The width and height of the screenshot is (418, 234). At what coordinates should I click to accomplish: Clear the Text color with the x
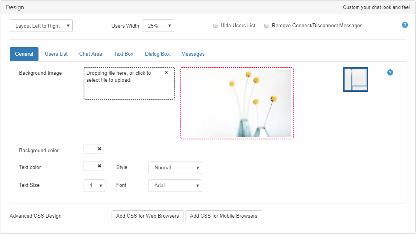[100, 166]
